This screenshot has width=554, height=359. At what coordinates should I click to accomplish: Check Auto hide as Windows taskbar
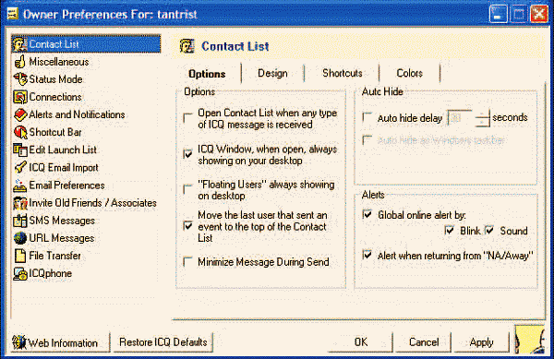[367, 139]
